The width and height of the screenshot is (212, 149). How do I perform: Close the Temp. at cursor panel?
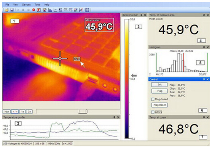point(208,117)
